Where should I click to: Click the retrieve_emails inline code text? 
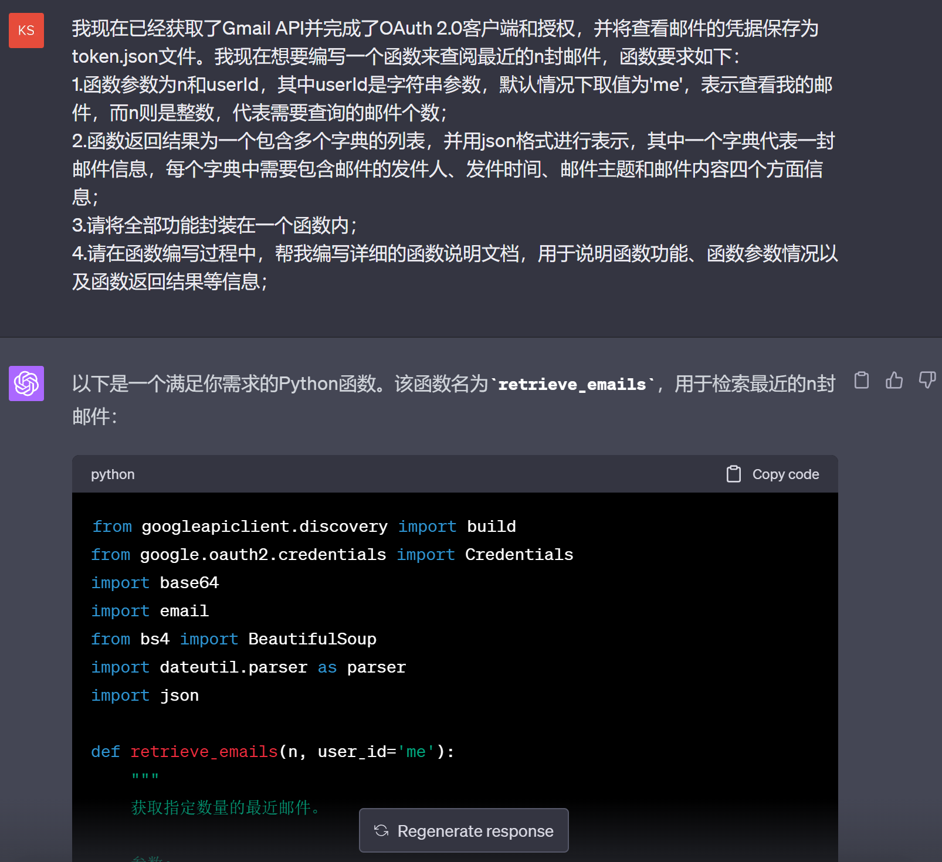pyautogui.click(x=572, y=385)
